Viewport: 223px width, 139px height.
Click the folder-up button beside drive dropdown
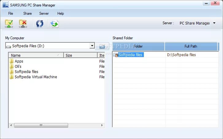click(x=102, y=46)
